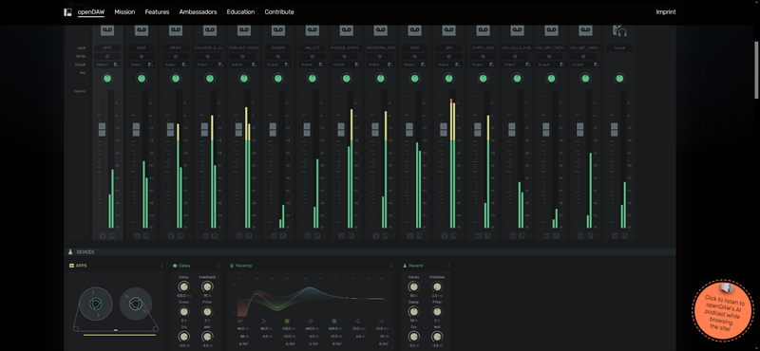Click the EMULATOR_2 channel input name
Image resolution: width=760 pixels, height=351 pixels.
pos(209,48)
